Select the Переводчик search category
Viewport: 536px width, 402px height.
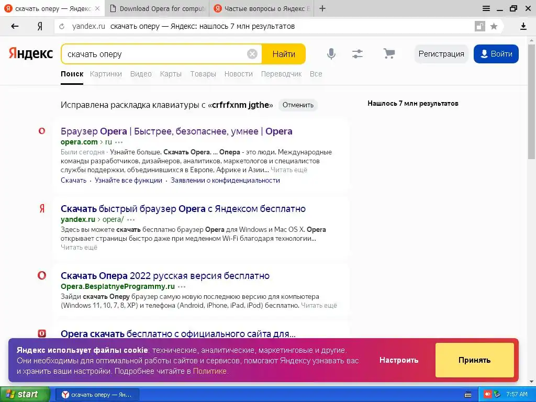[281, 74]
